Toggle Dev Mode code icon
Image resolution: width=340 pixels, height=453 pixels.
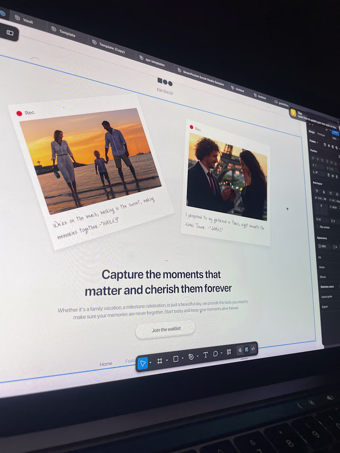tap(253, 349)
